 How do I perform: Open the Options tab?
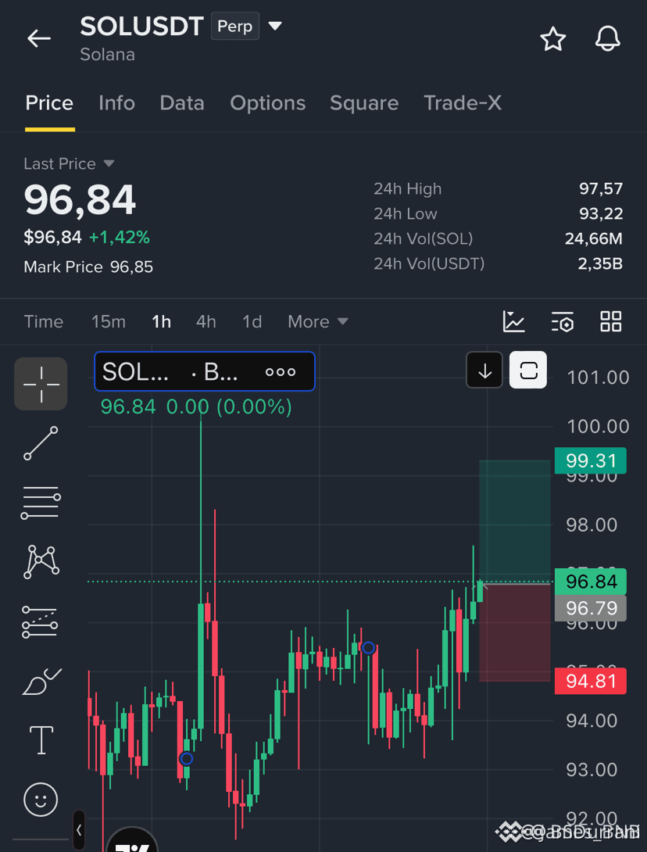click(x=268, y=102)
